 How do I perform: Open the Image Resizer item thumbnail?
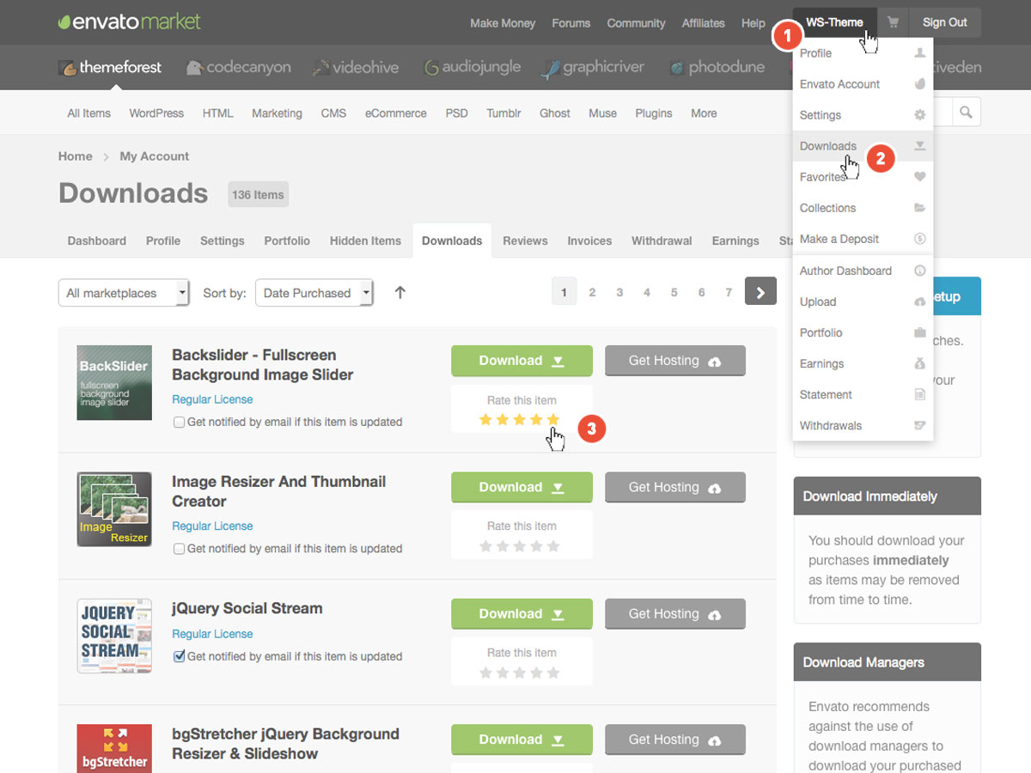pyautogui.click(x=114, y=509)
